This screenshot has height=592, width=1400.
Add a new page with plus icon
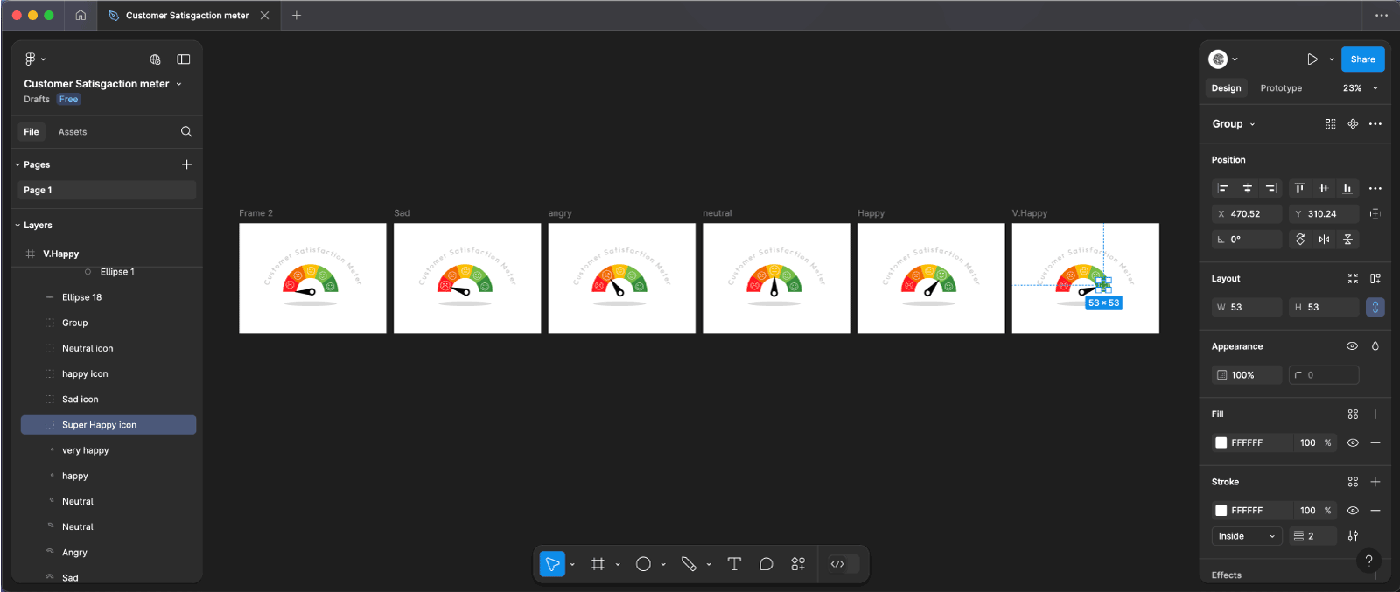point(186,164)
